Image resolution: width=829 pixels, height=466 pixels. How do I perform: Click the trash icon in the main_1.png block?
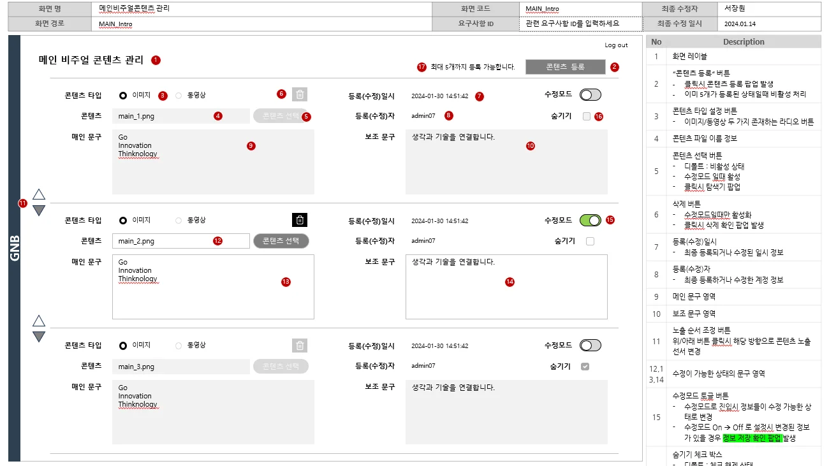[300, 94]
